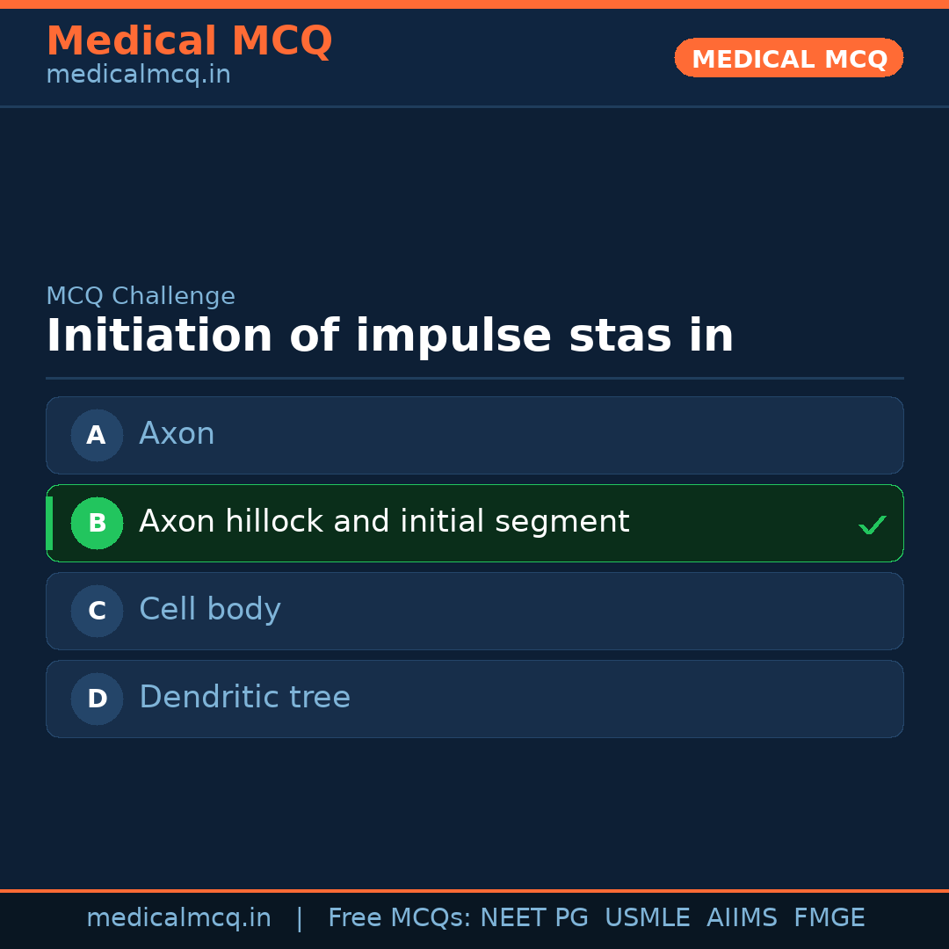Image resolution: width=949 pixels, height=949 pixels.
Task: Click the circular C badge icon
Action: pos(97,611)
